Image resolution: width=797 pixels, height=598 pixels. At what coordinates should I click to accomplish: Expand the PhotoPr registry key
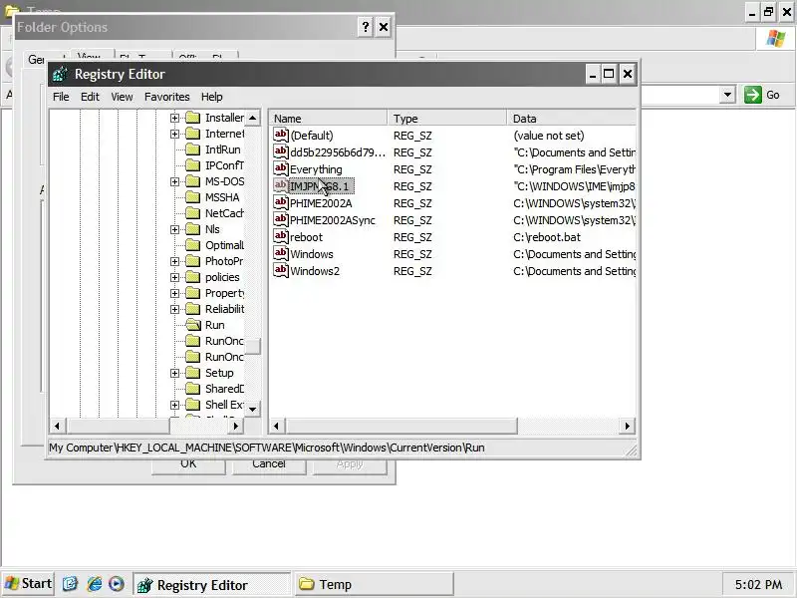click(x=175, y=261)
